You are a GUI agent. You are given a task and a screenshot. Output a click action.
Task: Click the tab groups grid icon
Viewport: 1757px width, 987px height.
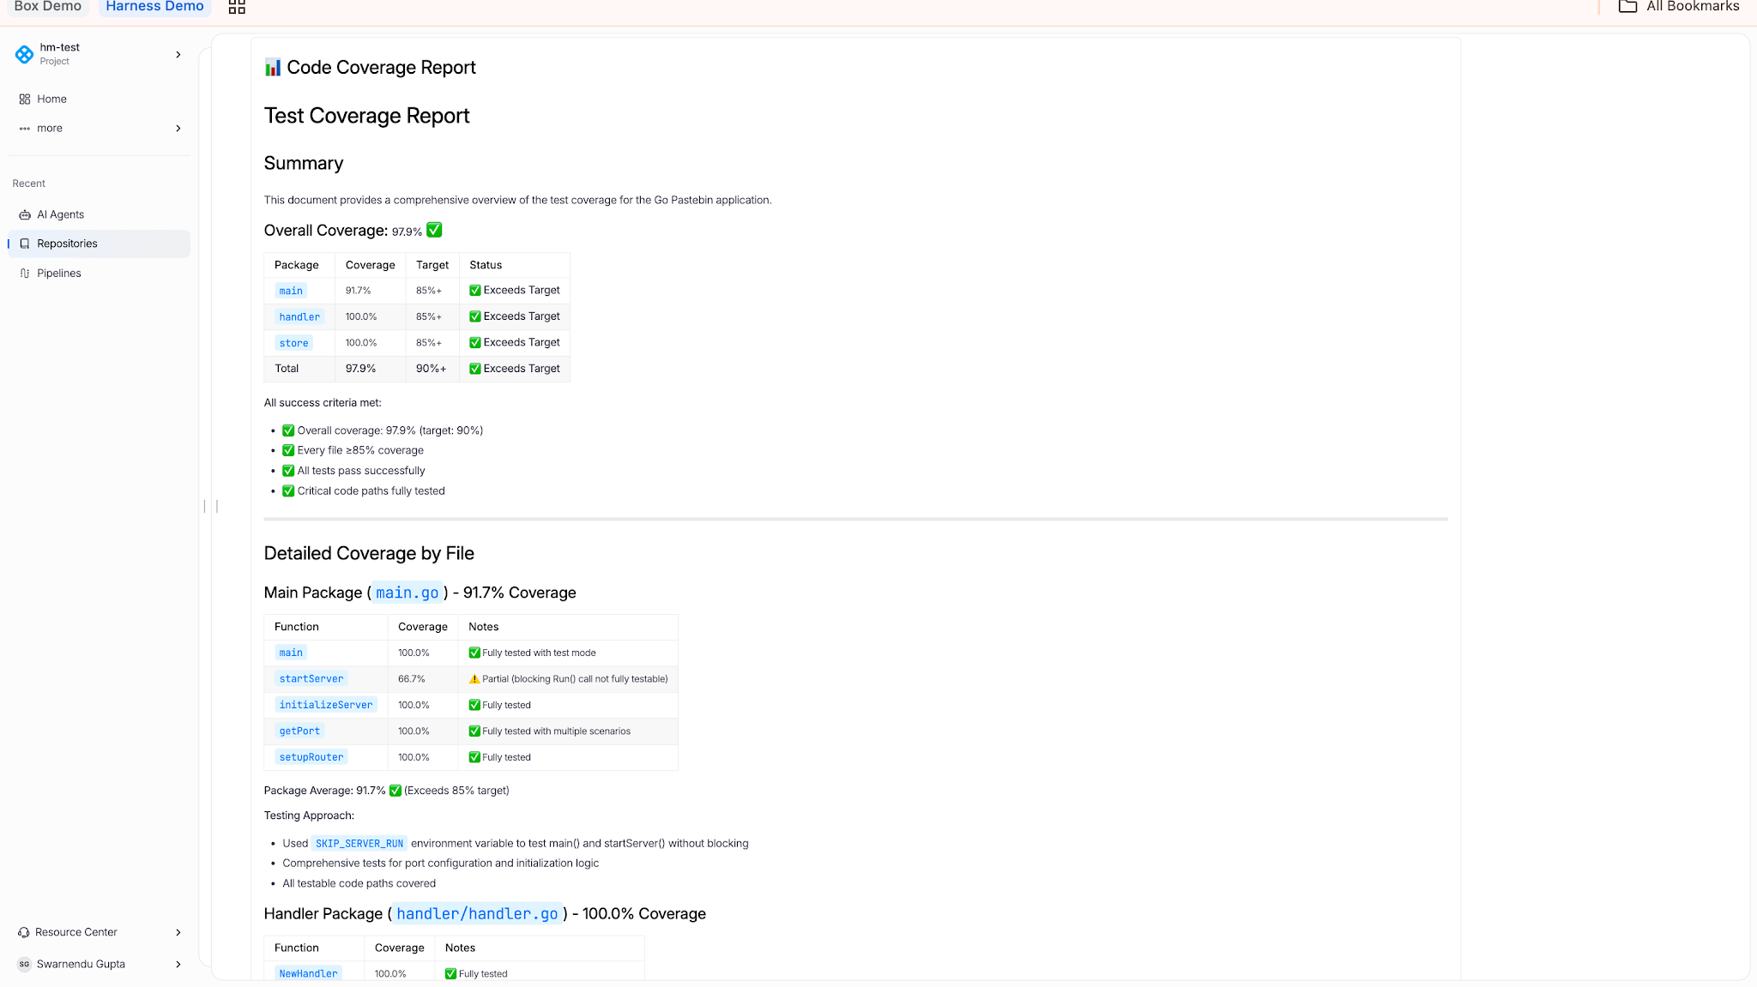[x=237, y=7]
